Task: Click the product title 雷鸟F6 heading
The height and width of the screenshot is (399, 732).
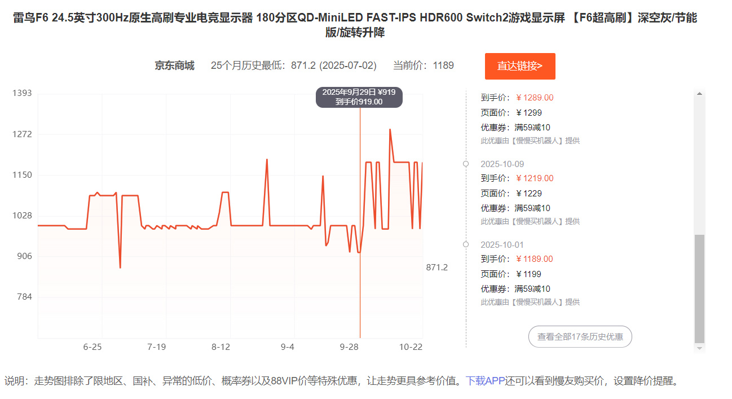Action: pos(355,25)
